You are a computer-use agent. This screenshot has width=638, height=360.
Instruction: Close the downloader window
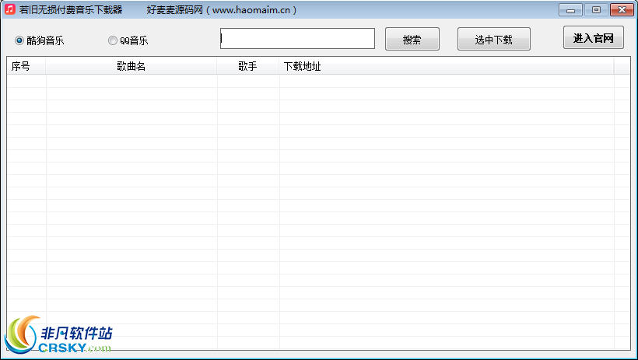622,10
